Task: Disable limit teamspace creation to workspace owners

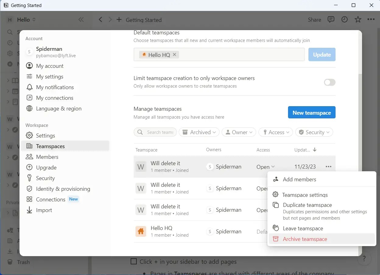Action: click(x=329, y=82)
